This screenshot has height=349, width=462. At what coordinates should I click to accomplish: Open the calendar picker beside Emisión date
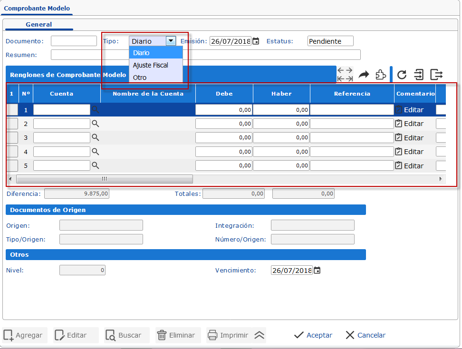pos(255,41)
